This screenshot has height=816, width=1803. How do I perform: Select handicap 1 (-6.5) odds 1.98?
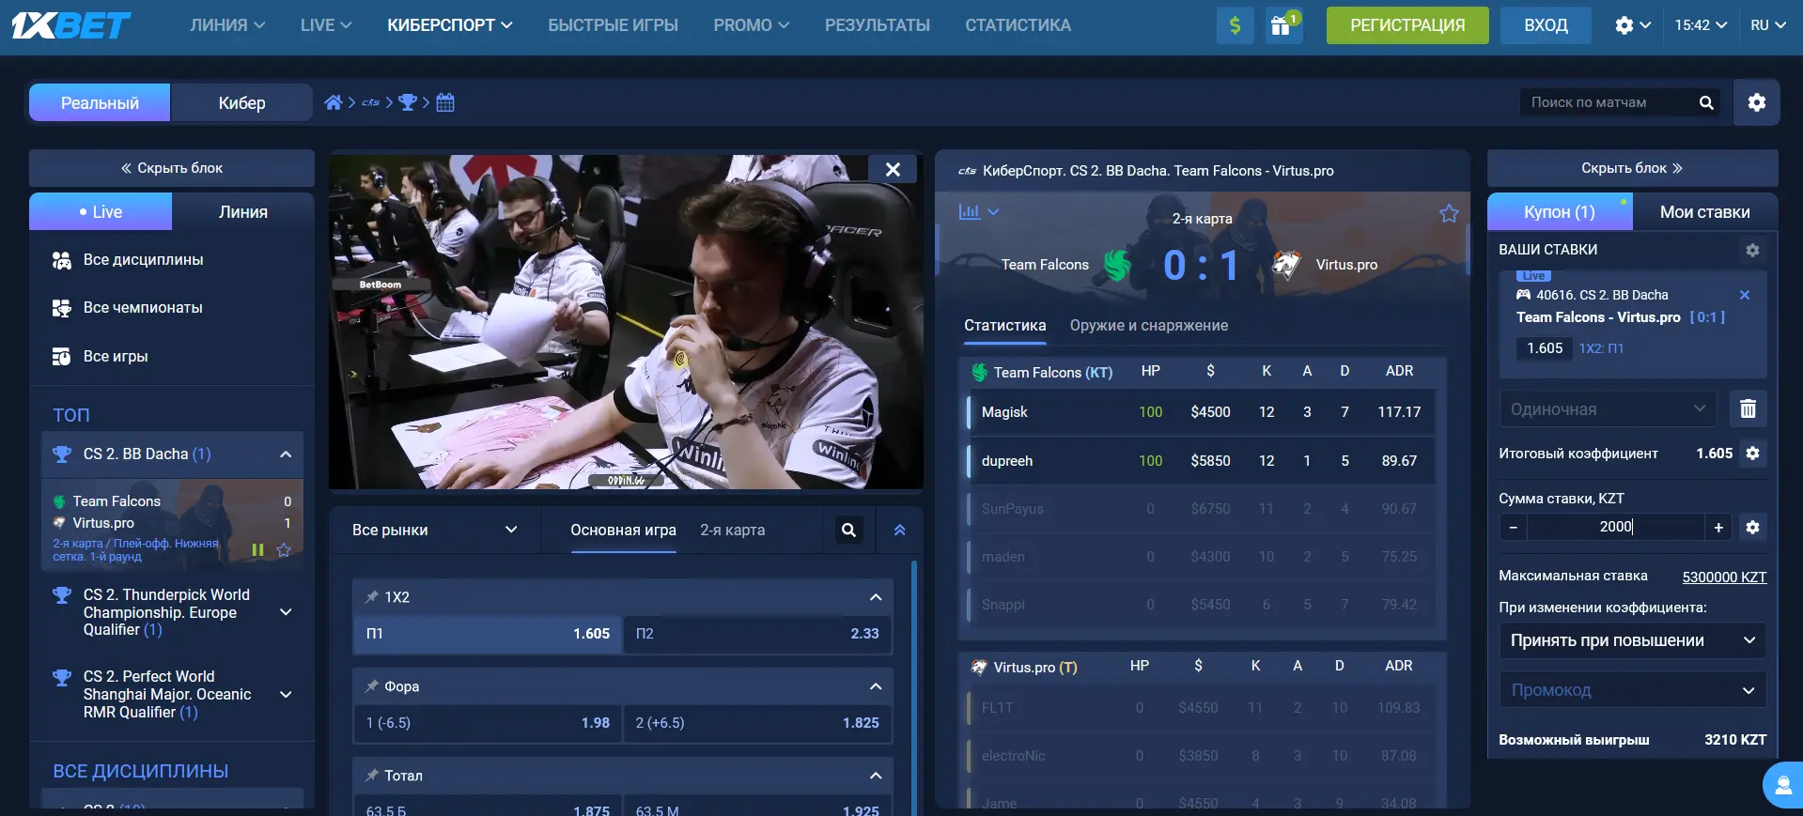click(488, 723)
